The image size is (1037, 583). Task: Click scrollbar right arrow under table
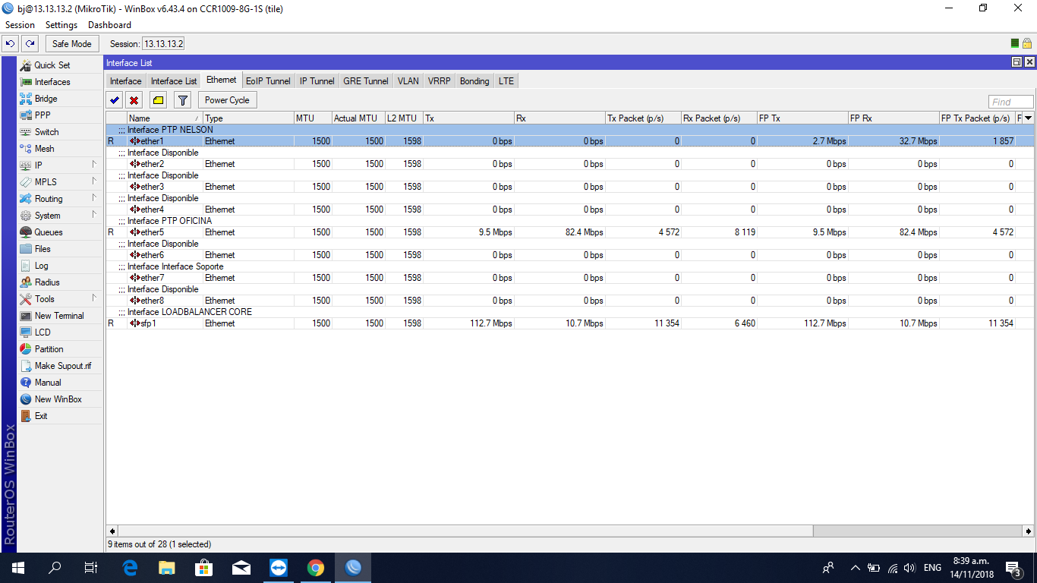click(x=1029, y=531)
